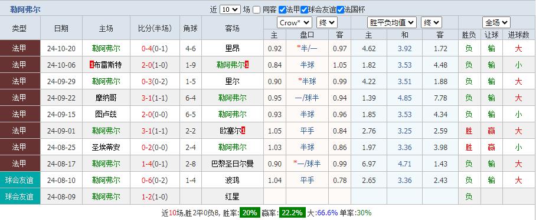Open the 终 dropdown next to Crow*

[x=327, y=23]
